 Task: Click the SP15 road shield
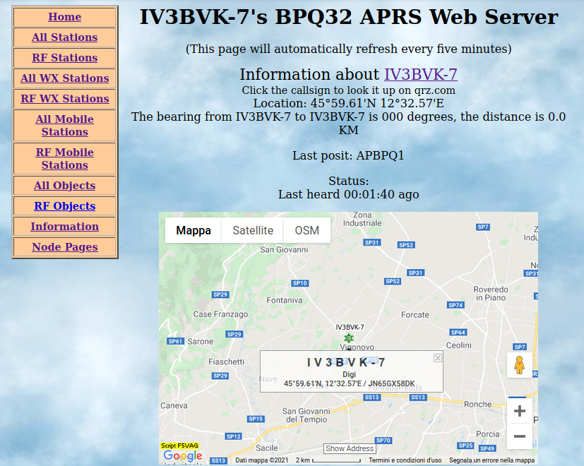pos(256,419)
